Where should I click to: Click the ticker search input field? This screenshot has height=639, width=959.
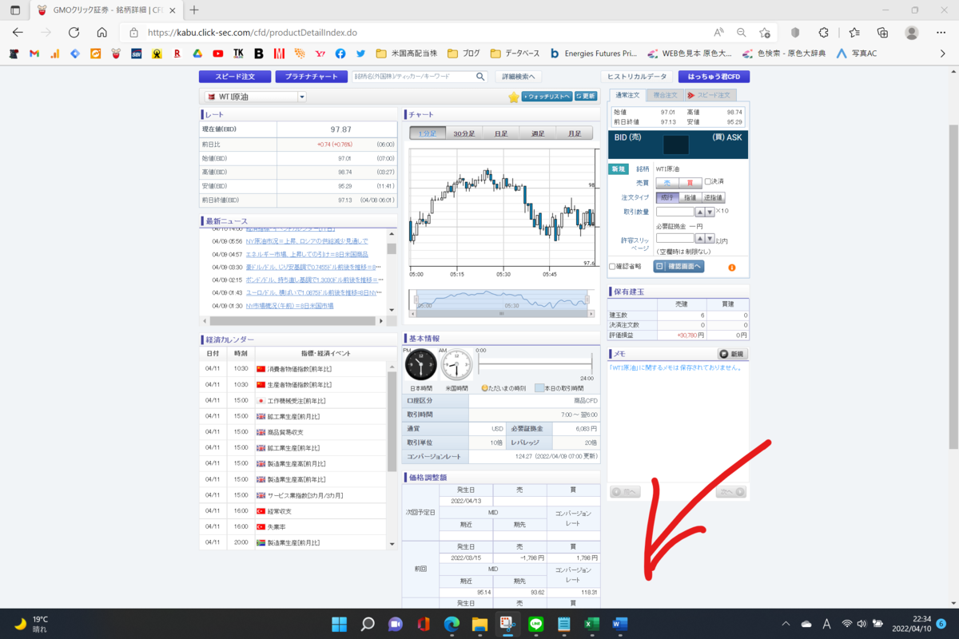pos(414,77)
